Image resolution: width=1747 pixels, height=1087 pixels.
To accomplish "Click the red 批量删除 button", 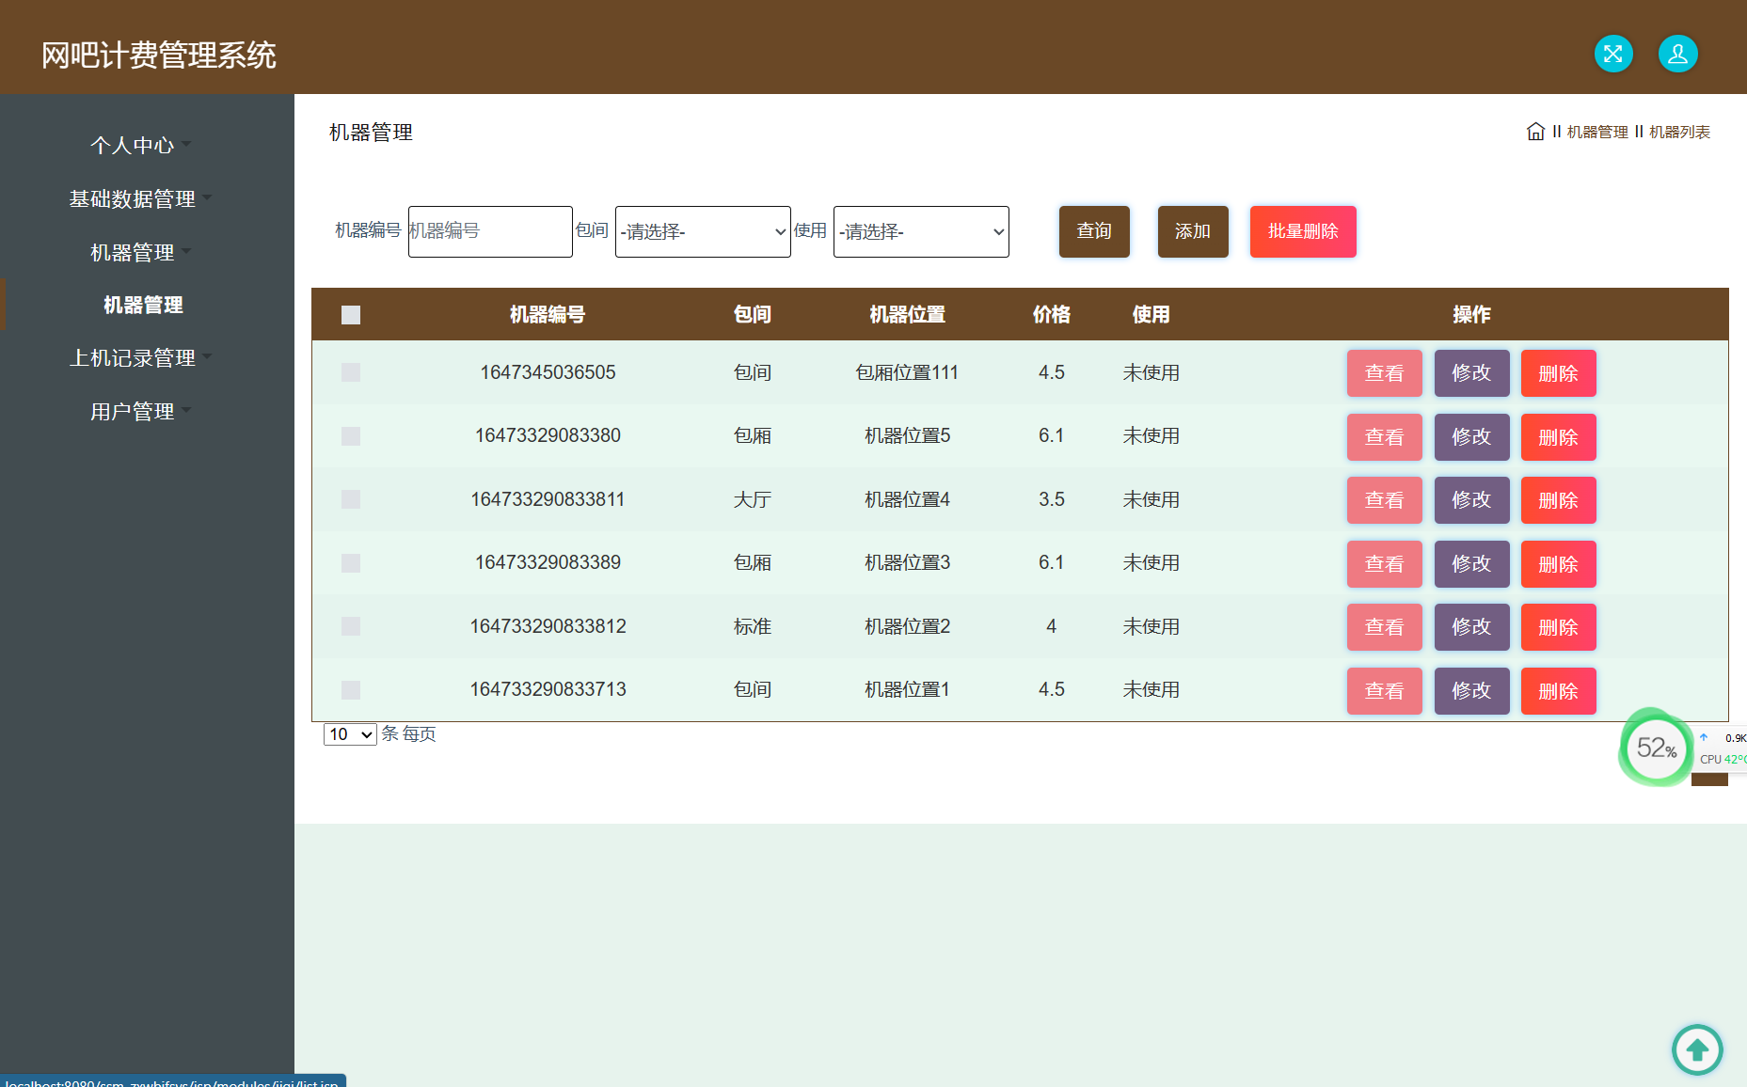I will 1302,231.
